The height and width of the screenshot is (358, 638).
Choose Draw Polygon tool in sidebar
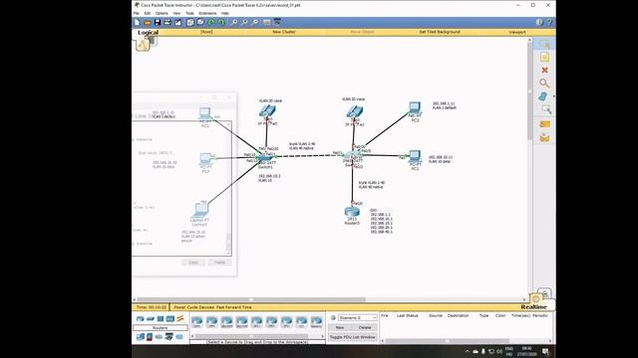[x=543, y=96]
